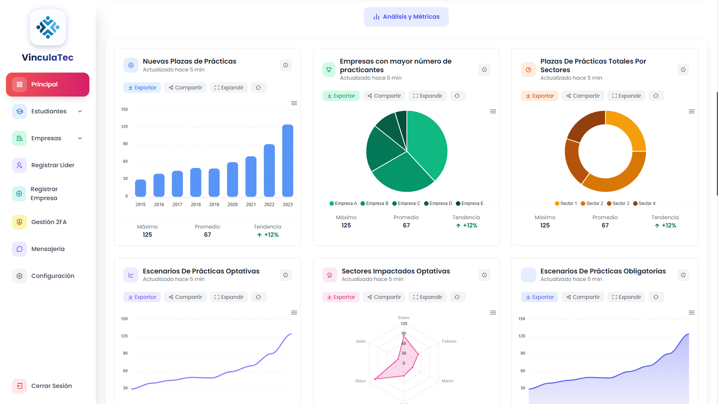
Task: Open chart menu on donut chart
Action: click(x=691, y=111)
